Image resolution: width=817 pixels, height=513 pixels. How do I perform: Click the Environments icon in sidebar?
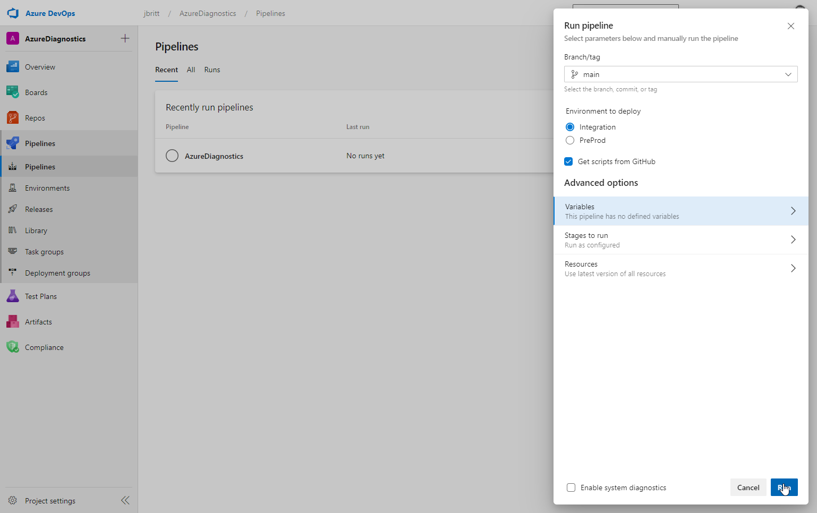pos(13,188)
